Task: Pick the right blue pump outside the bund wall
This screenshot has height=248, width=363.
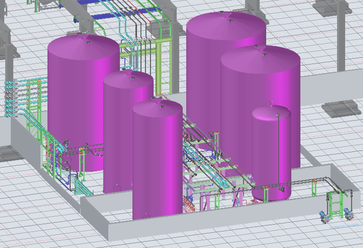Action: 348,214
